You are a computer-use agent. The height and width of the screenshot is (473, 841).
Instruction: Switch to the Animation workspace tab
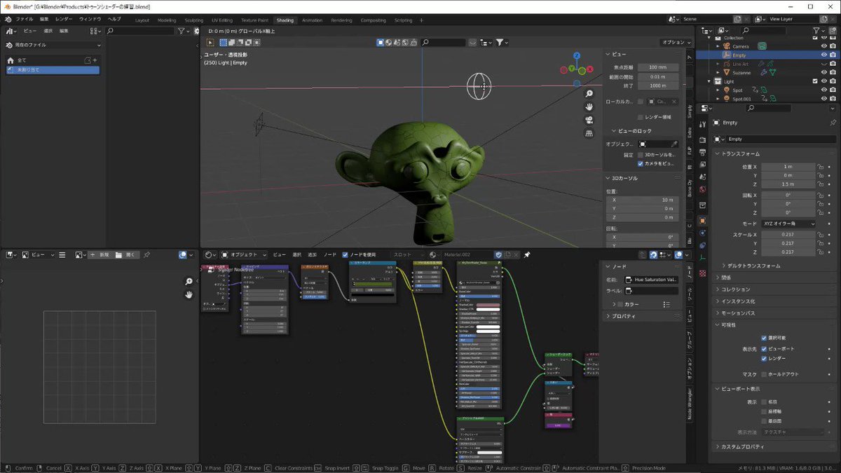click(x=312, y=20)
